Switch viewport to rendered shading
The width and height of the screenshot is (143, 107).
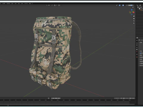(133, 5)
